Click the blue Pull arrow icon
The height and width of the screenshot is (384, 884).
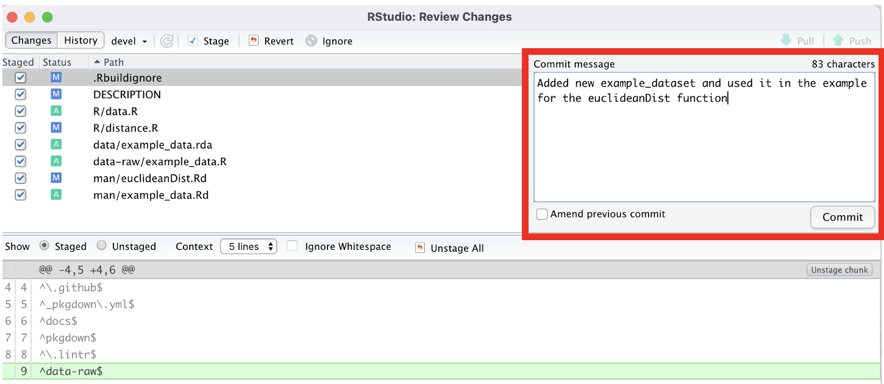pyautogui.click(x=786, y=41)
